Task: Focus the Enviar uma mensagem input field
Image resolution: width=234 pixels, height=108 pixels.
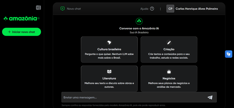Action: point(139,97)
